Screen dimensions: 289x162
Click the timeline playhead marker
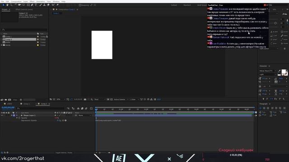pyautogui.click(x=96, y=109)
